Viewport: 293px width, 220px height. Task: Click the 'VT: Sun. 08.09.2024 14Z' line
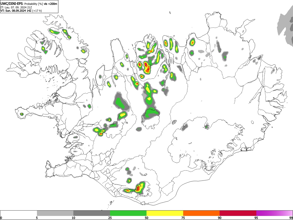pyautogui.click(x=16, y=11)
